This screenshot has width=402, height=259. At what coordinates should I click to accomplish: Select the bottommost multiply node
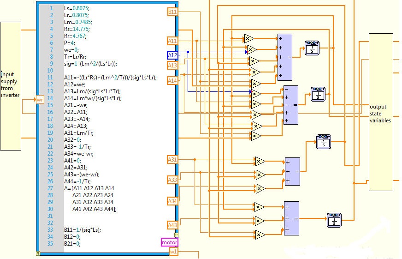pyautogui.click(x=260, y=235)
